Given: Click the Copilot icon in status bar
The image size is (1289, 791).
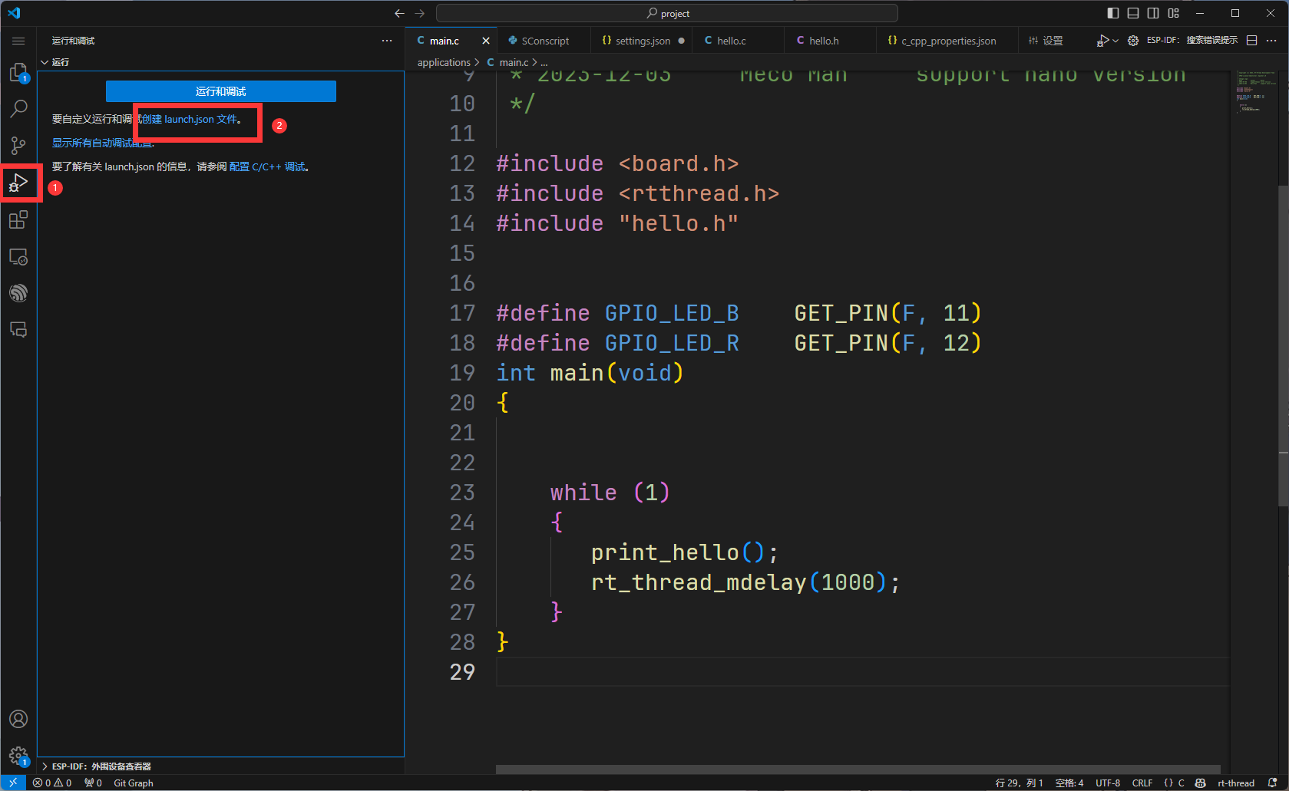Looking at the screenshot, I should [x=1201, y=783].
